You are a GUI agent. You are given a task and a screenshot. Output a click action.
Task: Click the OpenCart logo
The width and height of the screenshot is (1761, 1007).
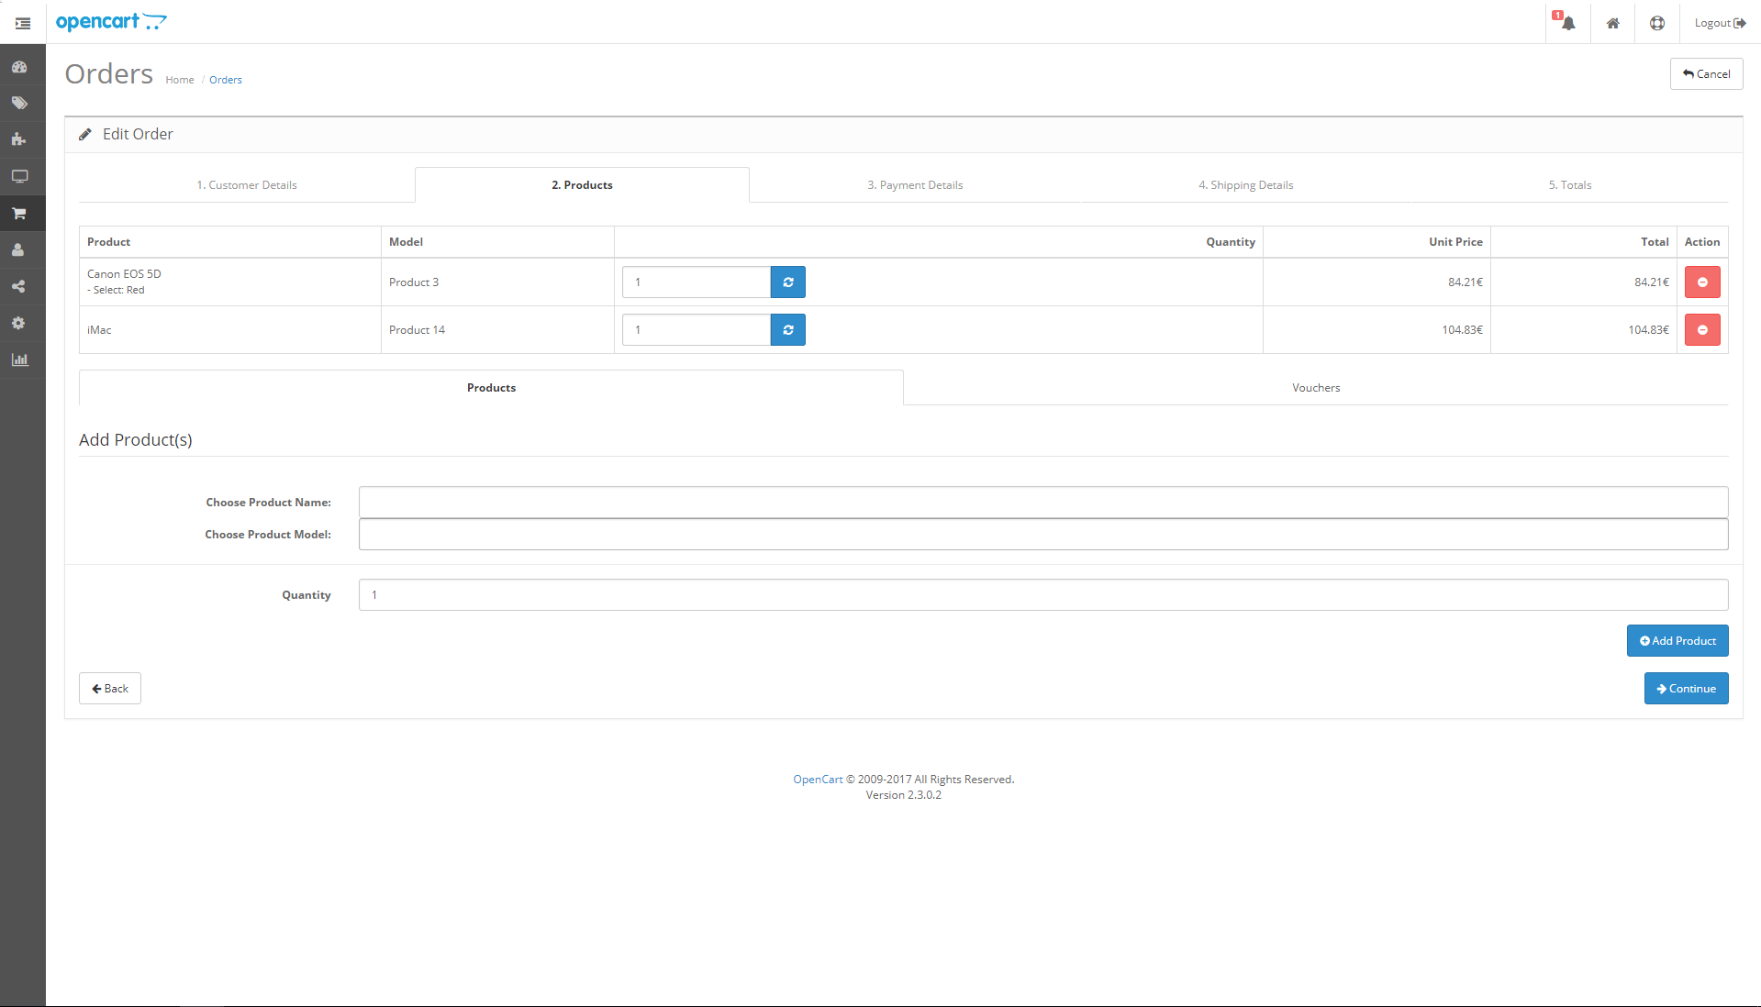coord(111,22)
